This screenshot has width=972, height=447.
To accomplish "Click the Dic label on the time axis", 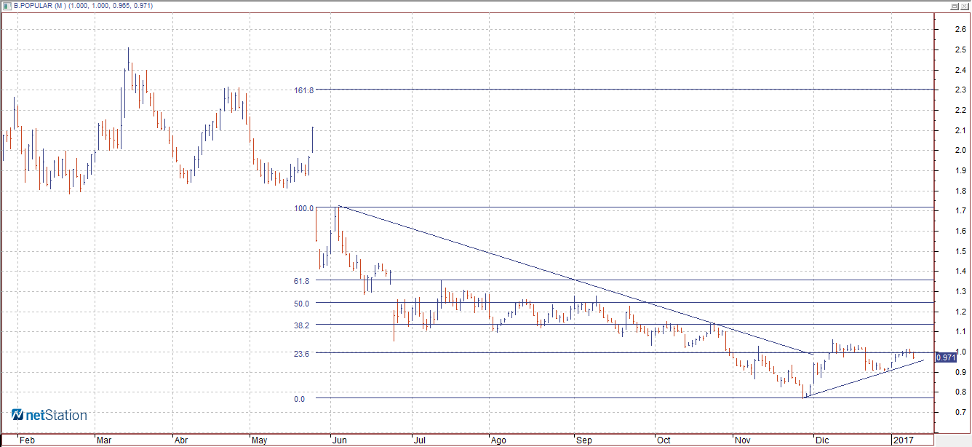I will pos(822,440).
